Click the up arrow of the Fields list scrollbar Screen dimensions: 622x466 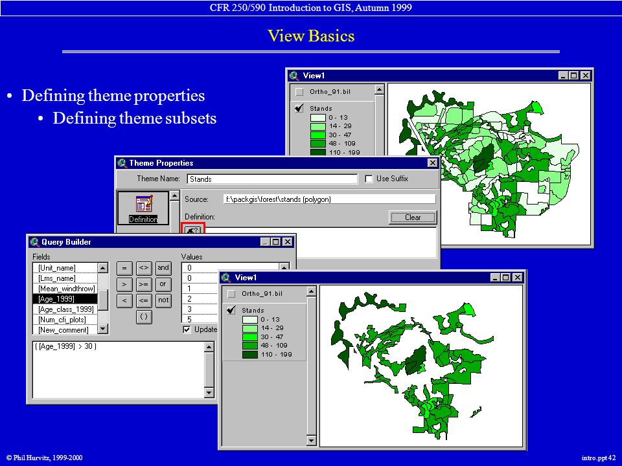click(103, 268)
